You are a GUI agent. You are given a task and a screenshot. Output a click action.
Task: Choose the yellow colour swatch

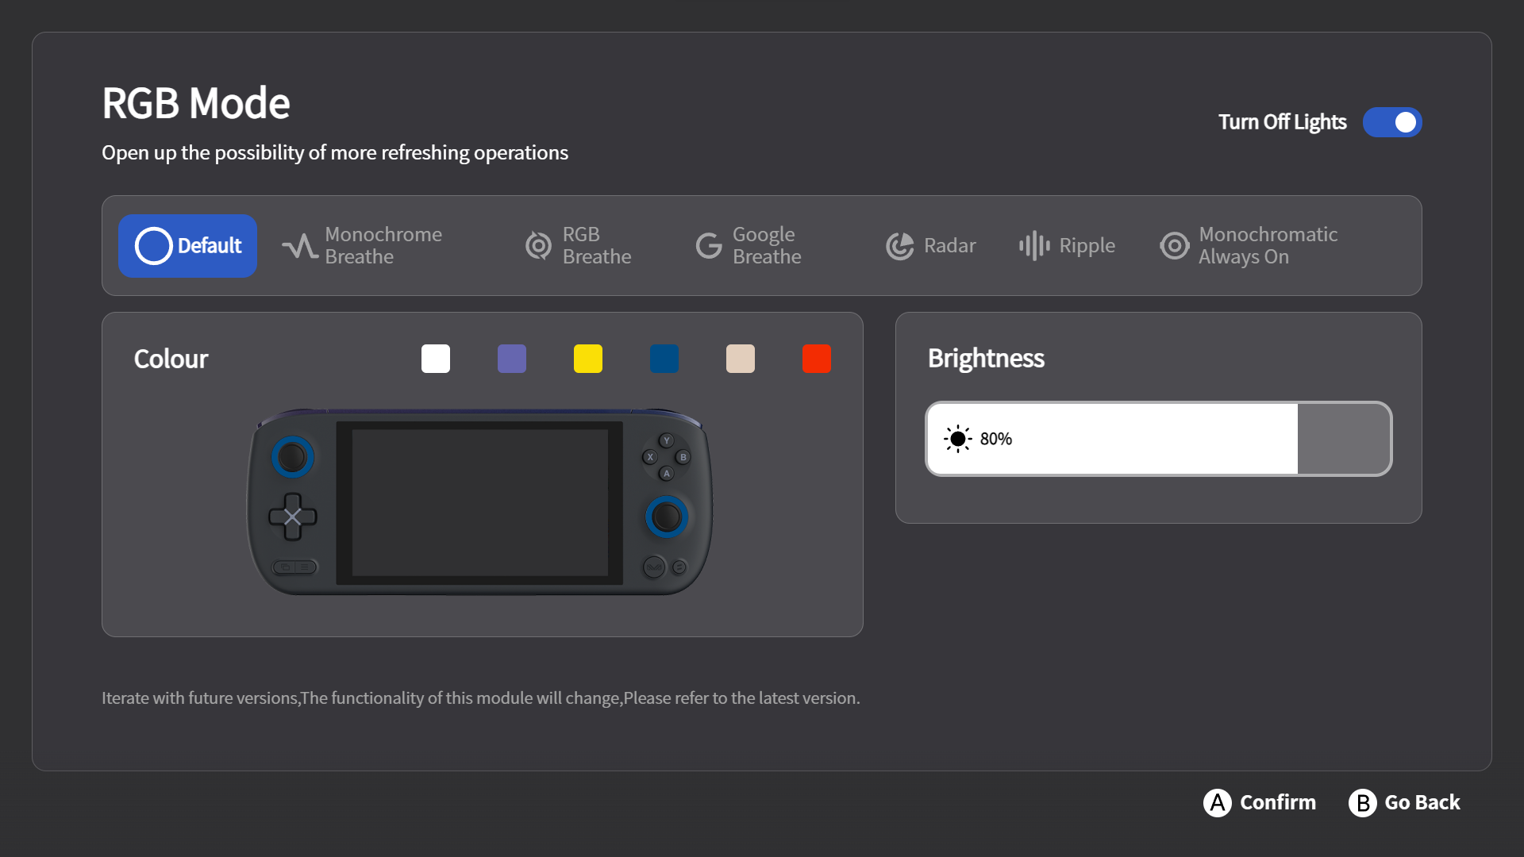[x=587, y=359]
